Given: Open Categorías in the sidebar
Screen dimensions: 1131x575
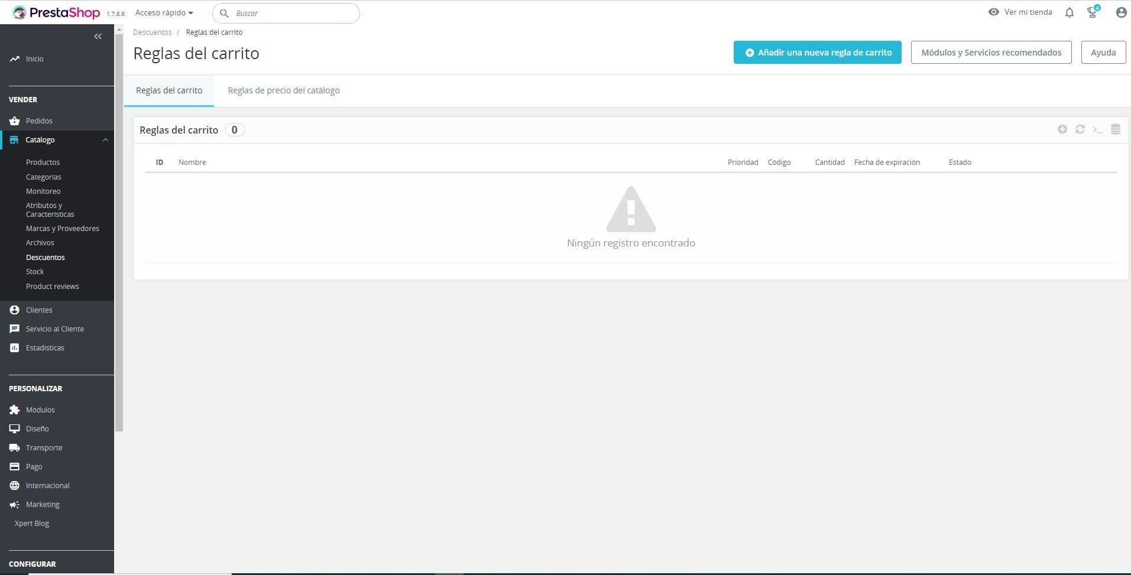Looking at the screenshot, I should coord(43,177).
